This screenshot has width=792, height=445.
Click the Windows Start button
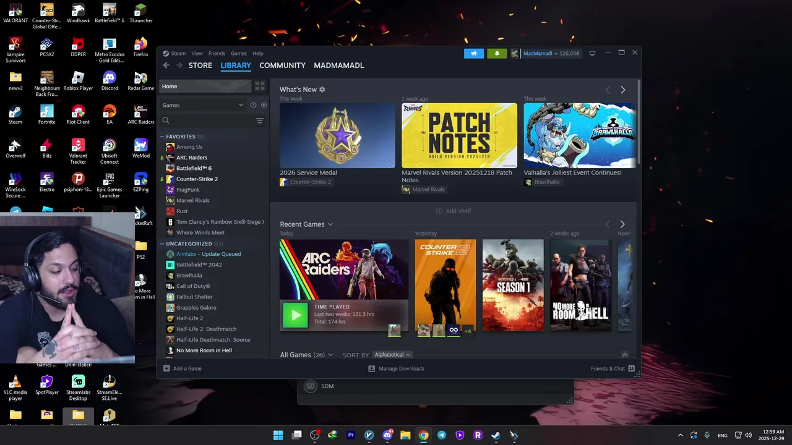[278, 435]
